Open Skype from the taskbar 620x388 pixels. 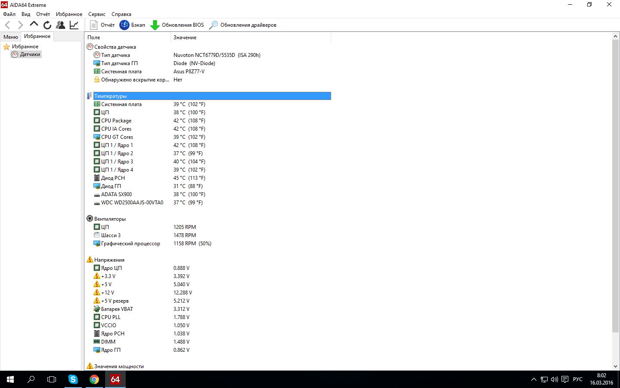73,379
